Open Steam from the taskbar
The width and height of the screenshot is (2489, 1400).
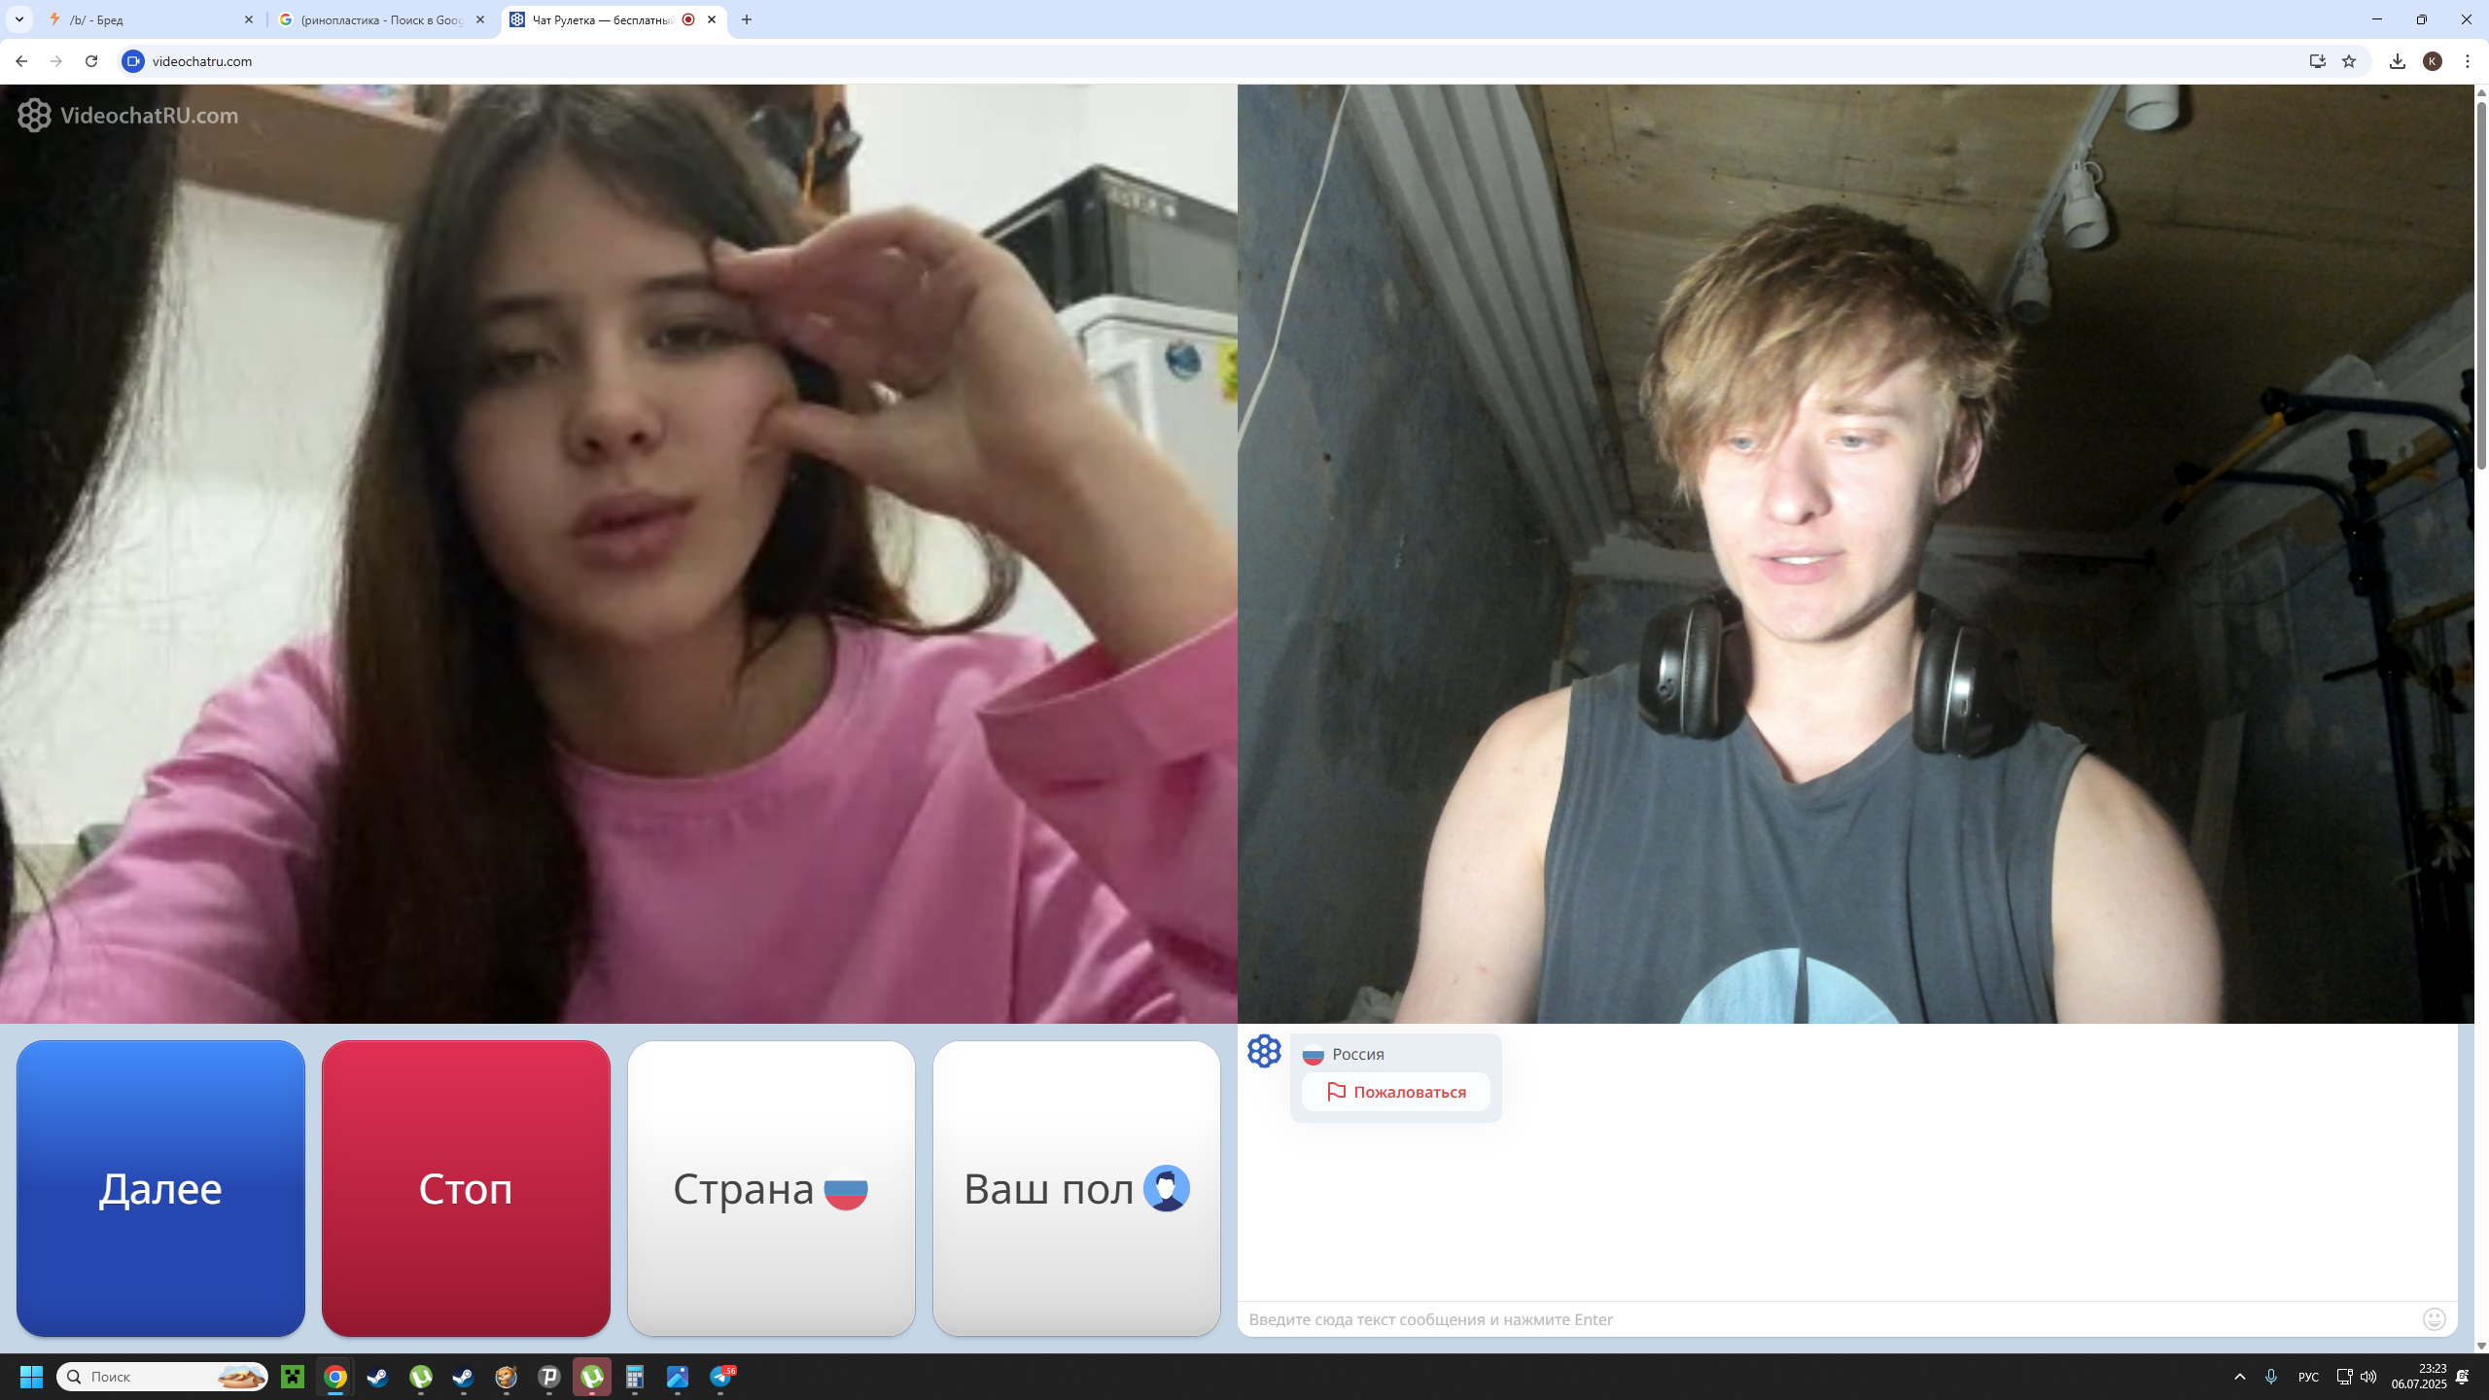(377, 1377)
